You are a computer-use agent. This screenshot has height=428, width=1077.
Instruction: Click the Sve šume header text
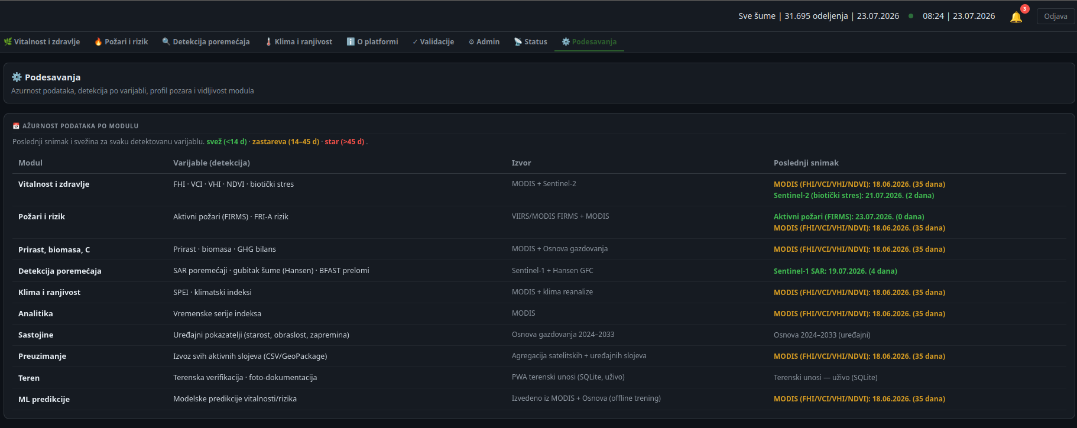[x=757, y=16]
